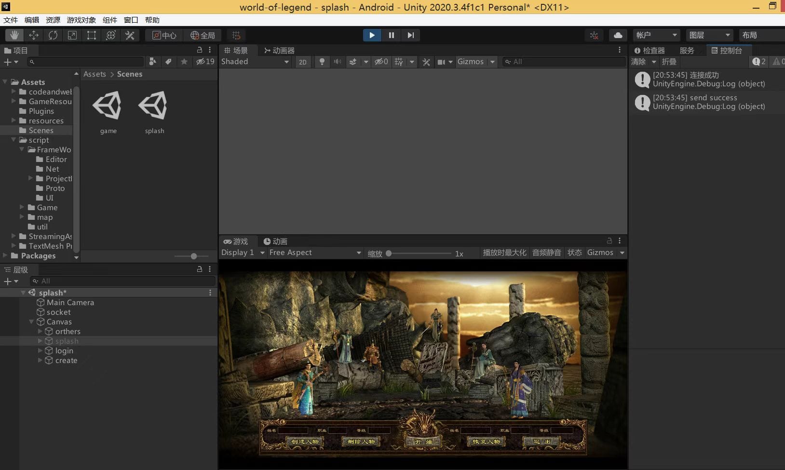Open the cloud services icon

[x=618, y=35]
